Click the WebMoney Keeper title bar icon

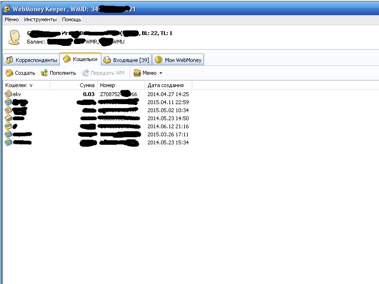point(7,9)
